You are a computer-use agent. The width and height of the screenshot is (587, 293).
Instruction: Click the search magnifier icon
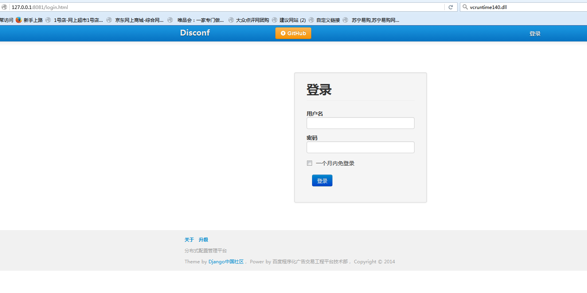[x=465, y=7]
